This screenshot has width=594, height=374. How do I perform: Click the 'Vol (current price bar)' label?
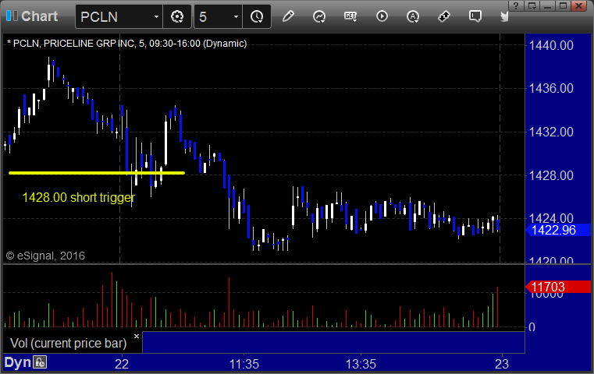pyautogui.click(x=68, y=343)
